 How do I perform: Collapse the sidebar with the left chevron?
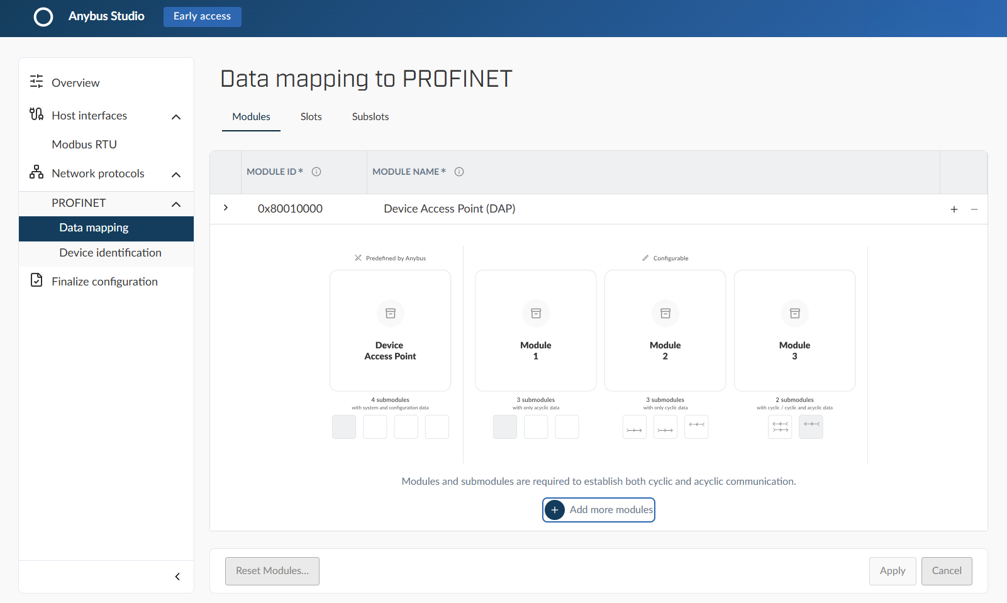[177, 577]
